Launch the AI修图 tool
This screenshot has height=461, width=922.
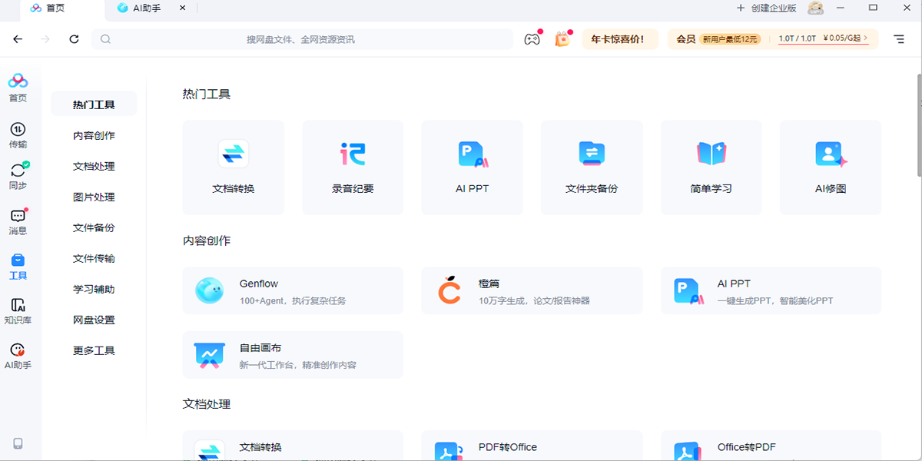830,167
